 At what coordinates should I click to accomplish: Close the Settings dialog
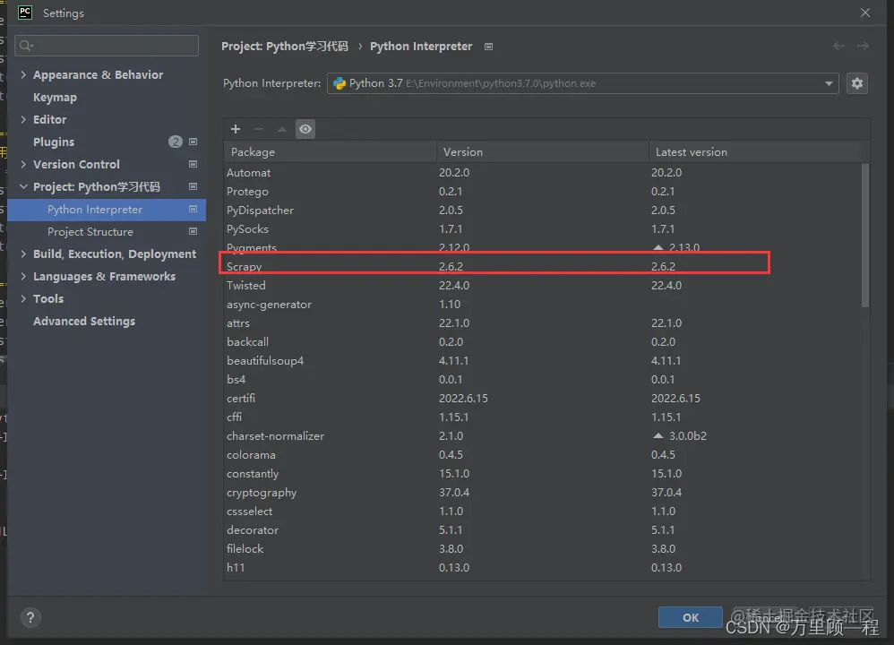click(865, 13)
